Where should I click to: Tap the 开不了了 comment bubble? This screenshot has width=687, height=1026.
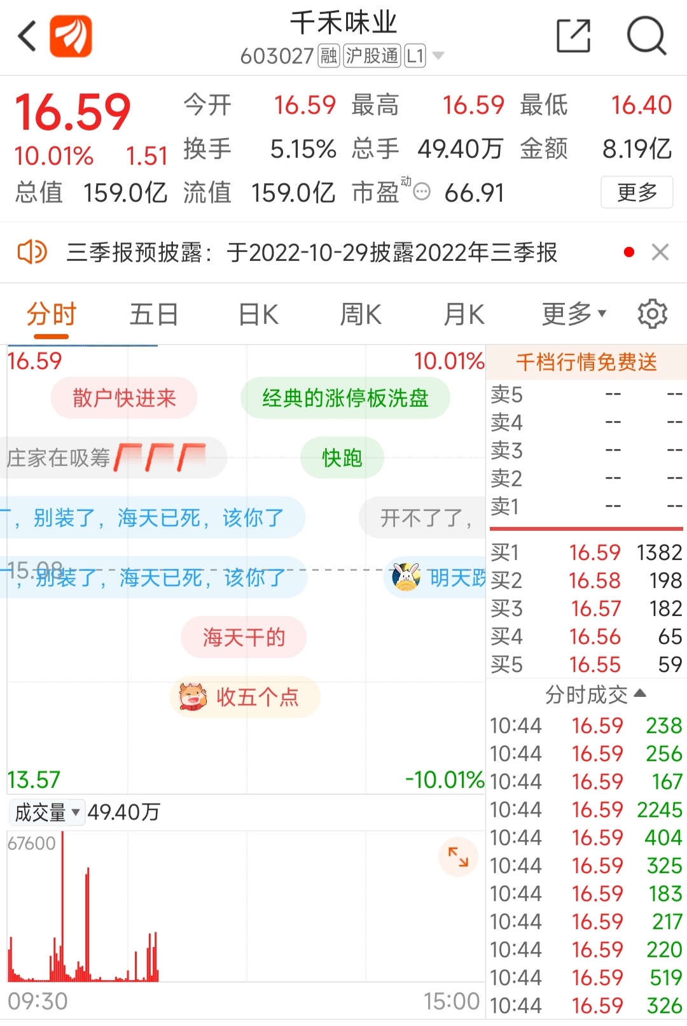tap(423, 517)
